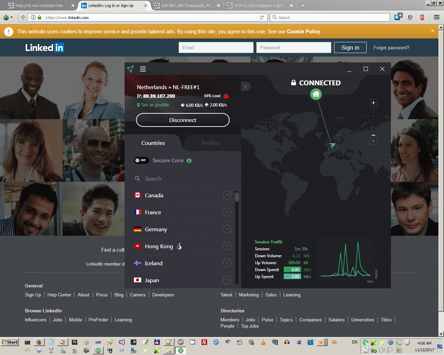Open the Help Center footer link

[59, 295]
